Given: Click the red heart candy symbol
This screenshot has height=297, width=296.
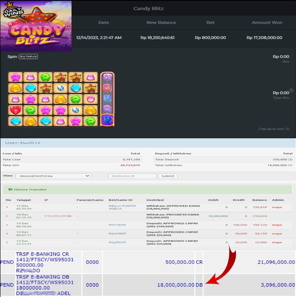Looking at the screenshot, I should (16, 110).
